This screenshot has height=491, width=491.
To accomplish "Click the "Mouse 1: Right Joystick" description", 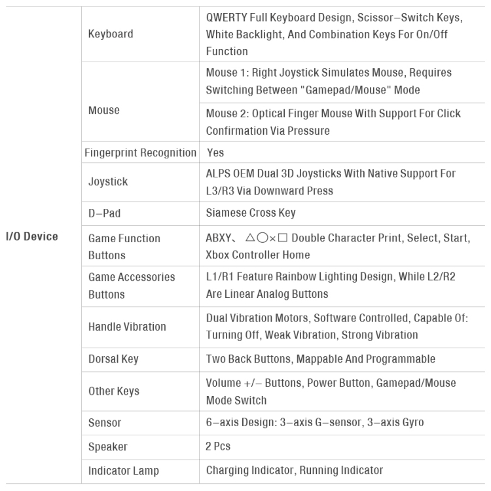I will [x=329, y=81].
